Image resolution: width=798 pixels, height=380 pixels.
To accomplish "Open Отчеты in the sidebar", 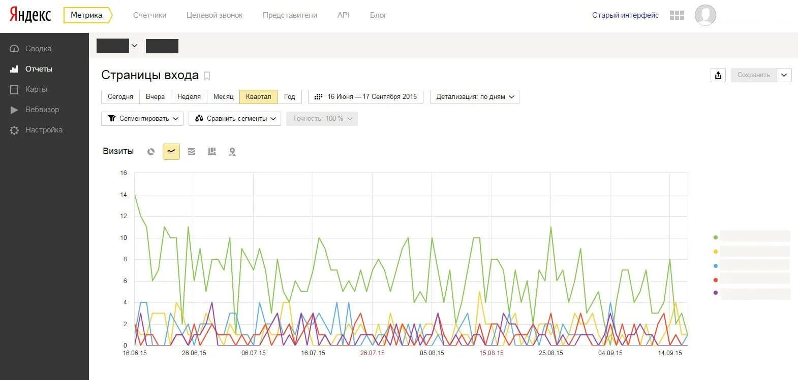I will pyautogui.click(x=39, y=69).
